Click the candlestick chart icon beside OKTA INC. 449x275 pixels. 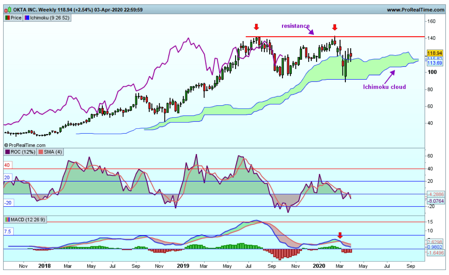[8, 10]
